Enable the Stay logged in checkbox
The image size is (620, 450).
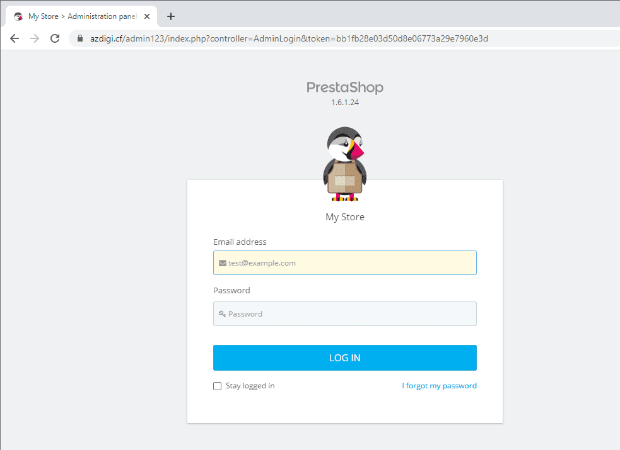pyautogui.click(x=218, y=386)
